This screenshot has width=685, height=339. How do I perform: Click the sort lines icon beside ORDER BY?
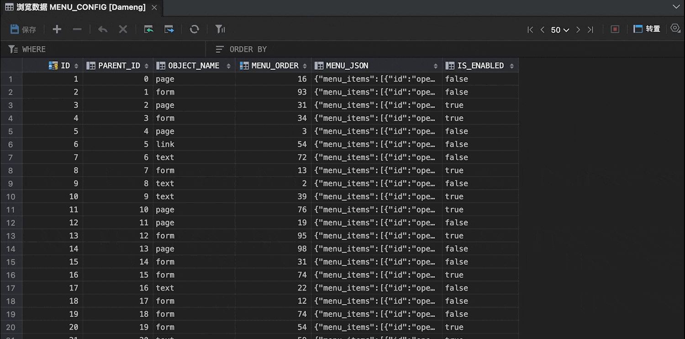[220, 49]
